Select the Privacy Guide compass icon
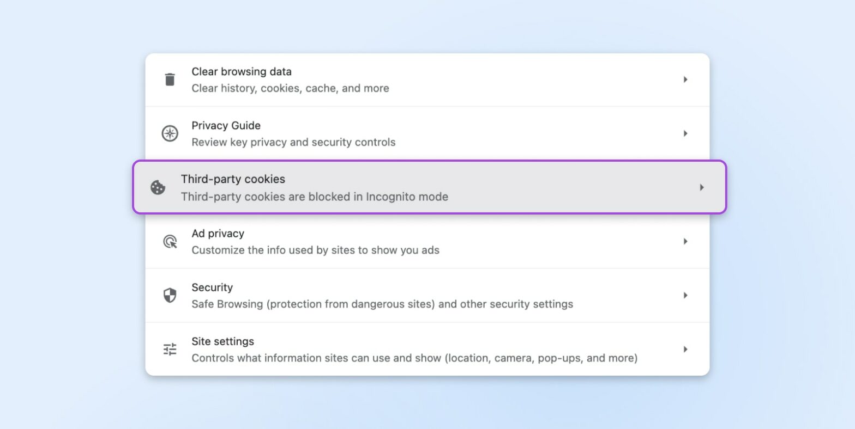Viewport: 855px width, 429px height. (170, 133)
